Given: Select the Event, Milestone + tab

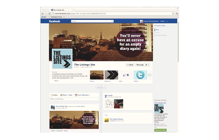Looking at the screenshot, I should pyautogui.click(x=82, y=95).
